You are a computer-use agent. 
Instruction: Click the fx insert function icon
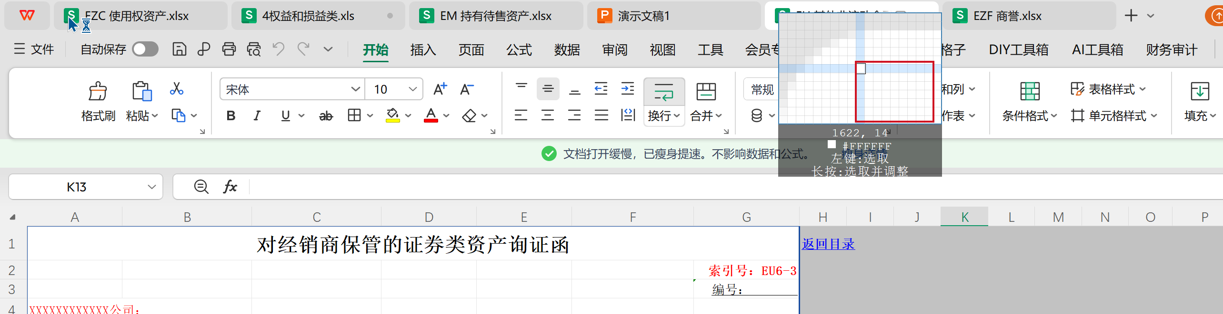click(230, 187)
